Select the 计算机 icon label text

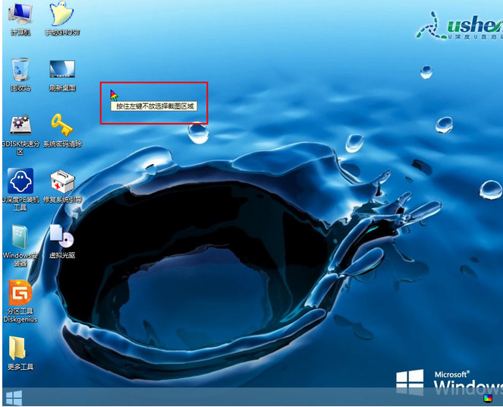coord(20,32)
